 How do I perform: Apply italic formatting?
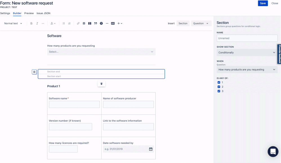tap(37, 23)
